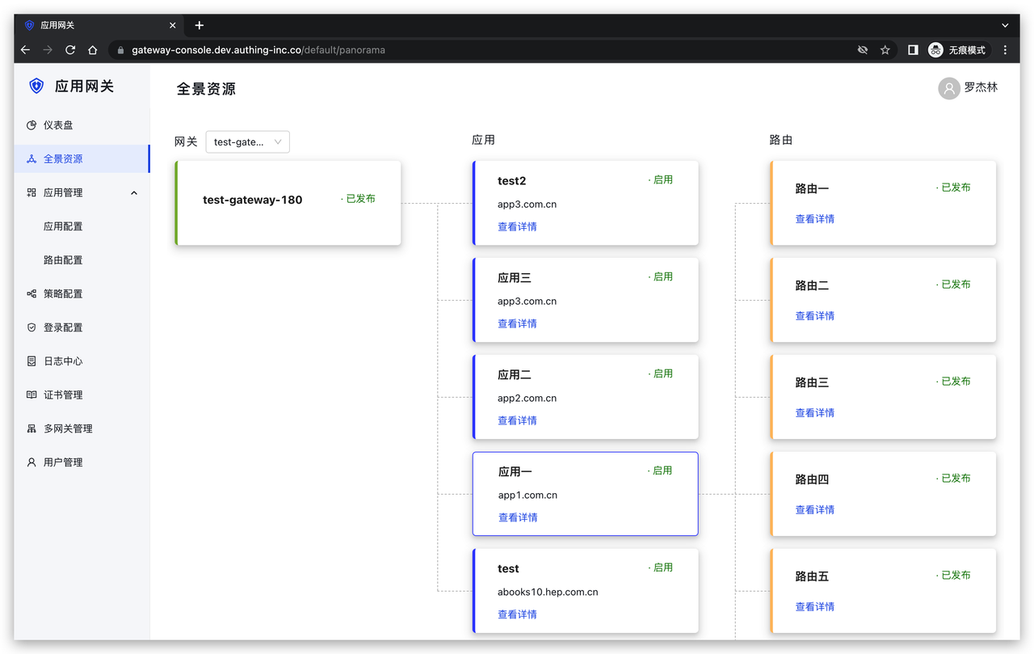Open 查看详情 for the test2 application
The width and height of the screenshot is (1034, 654).
[x=517, y=226]
